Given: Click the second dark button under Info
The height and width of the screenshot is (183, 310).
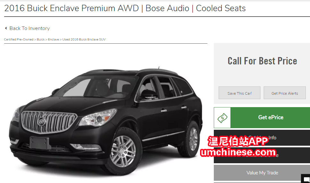Looking at the screenshot, I should 262,155.
